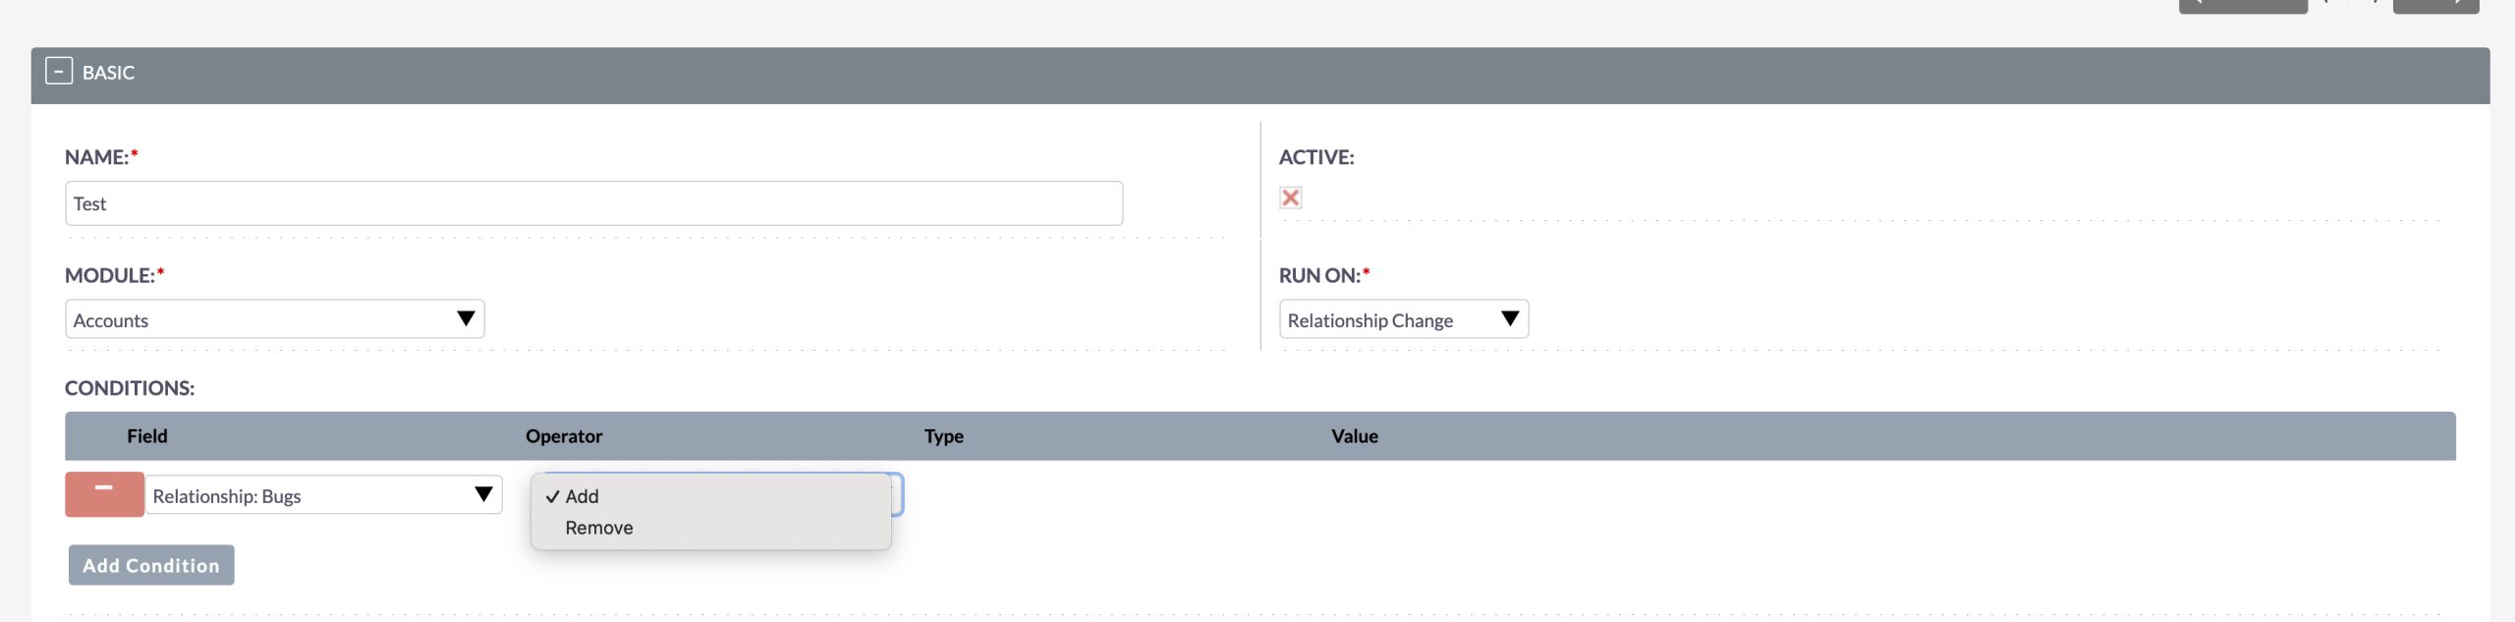Click the ACTIVE field label
The height and width of the screenshot is (622, 2515).
tap(1315, 157)
